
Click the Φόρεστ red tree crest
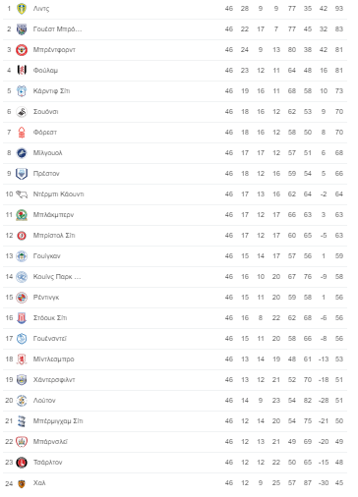pos(22,133)
